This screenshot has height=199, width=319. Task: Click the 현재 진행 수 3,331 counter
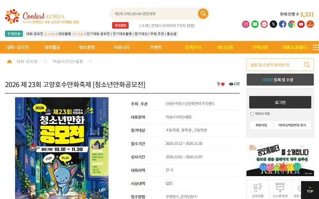297,14
